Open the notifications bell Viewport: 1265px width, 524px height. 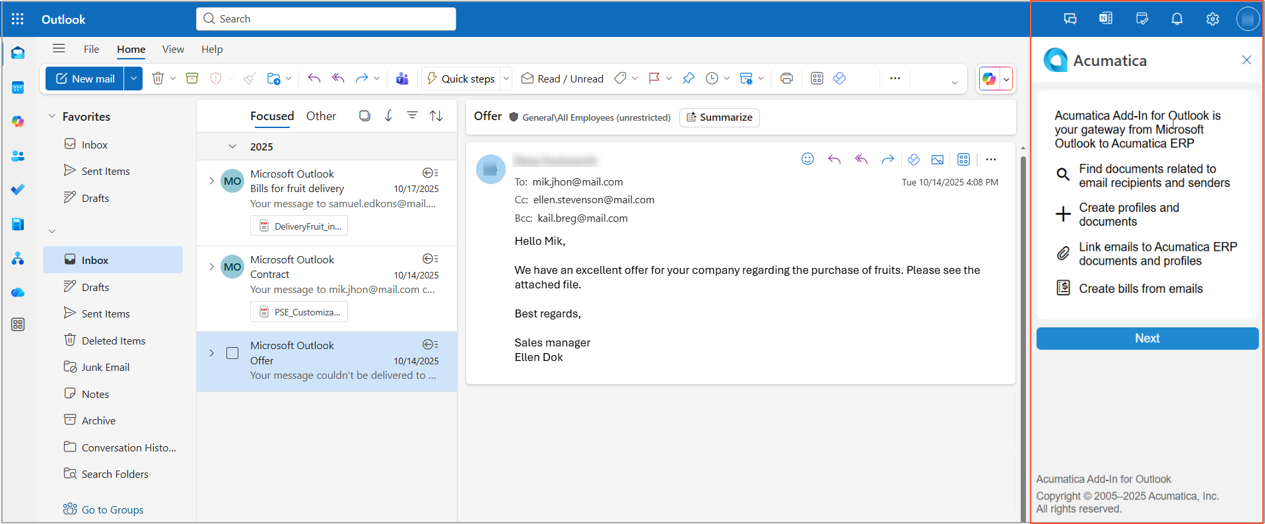pyautogui.click(x=1177, y=19)
